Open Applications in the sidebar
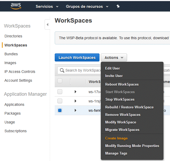 point(14,104)
